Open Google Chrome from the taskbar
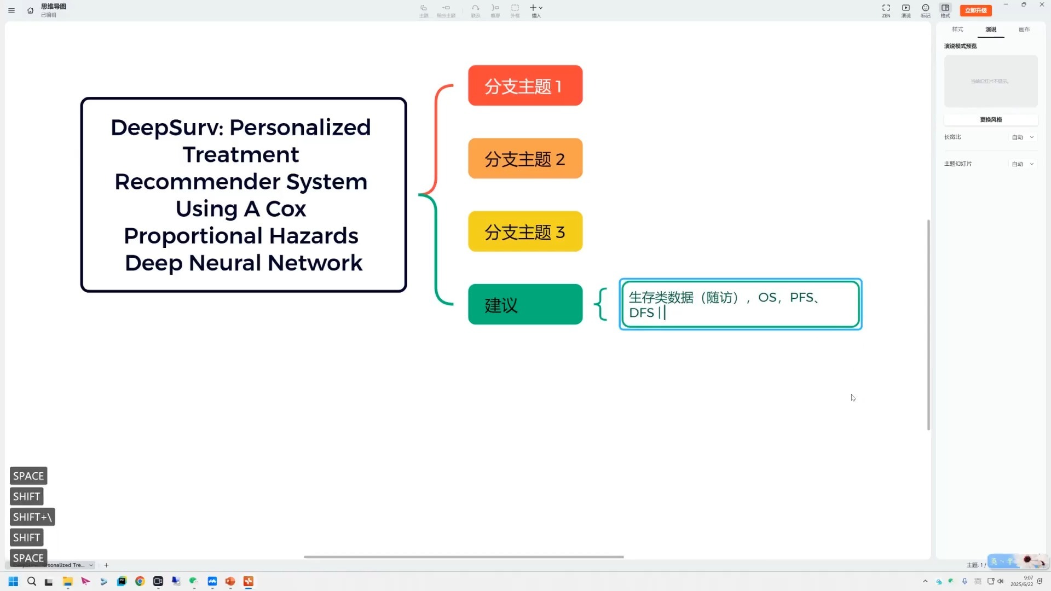 coord(140,581)
